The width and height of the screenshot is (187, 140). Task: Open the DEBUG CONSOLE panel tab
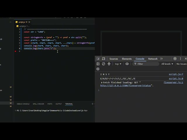pos(23,104)
